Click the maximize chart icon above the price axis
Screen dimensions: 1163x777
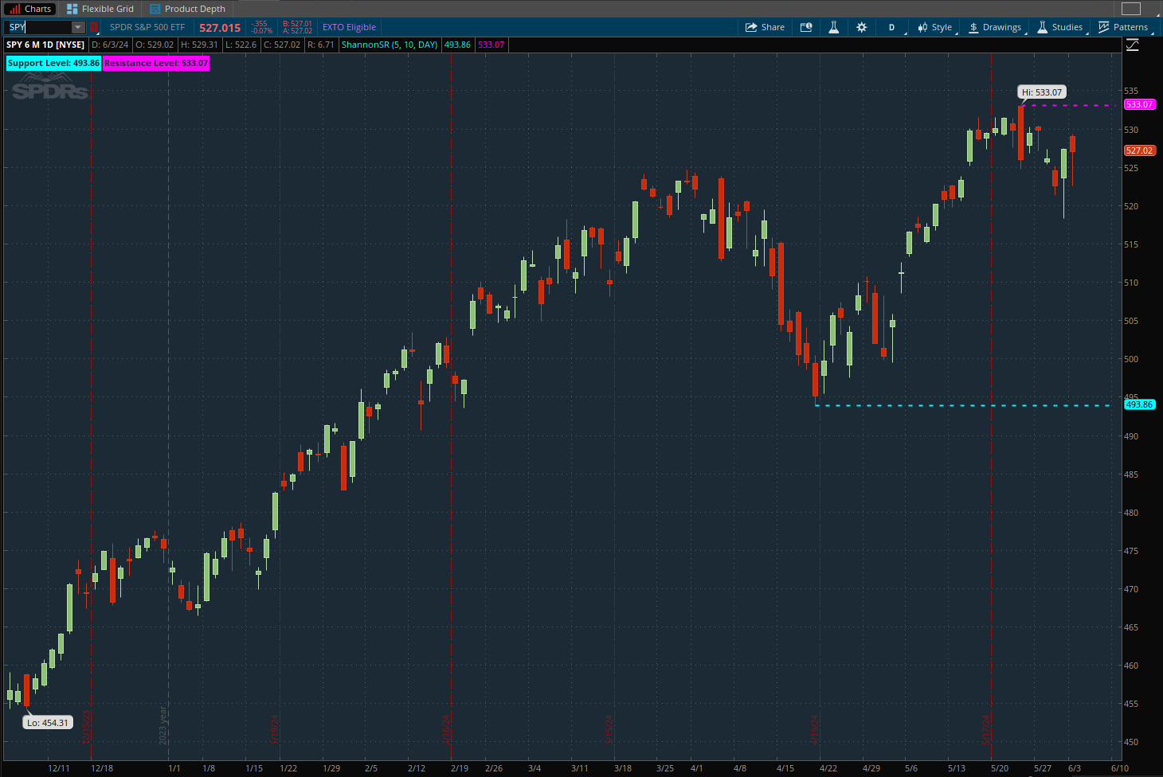tap(1132, 45)
